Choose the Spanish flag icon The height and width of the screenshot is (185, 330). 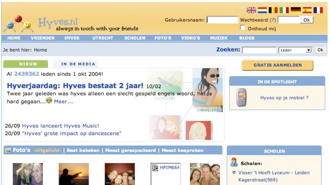[307, 10]
